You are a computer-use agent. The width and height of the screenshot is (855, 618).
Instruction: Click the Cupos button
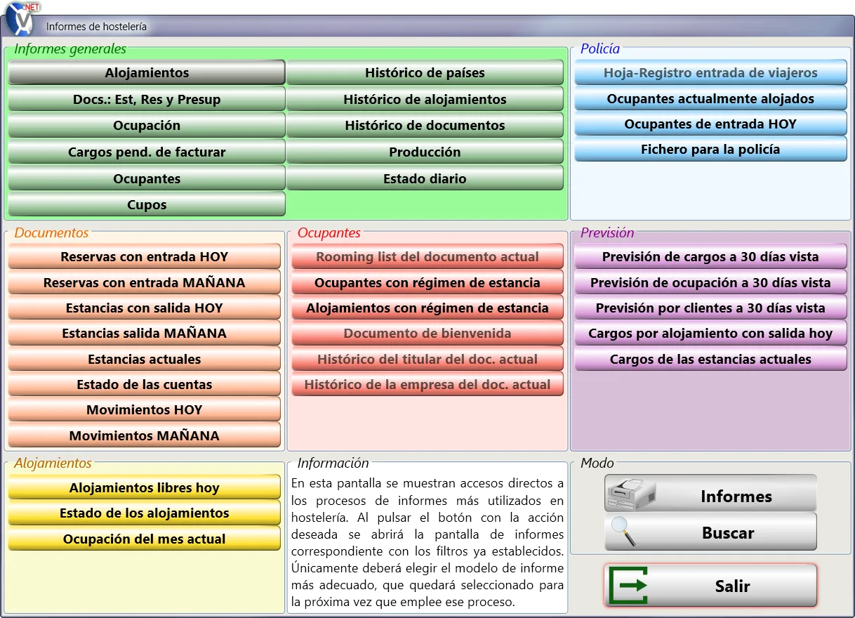coord(147,205)
